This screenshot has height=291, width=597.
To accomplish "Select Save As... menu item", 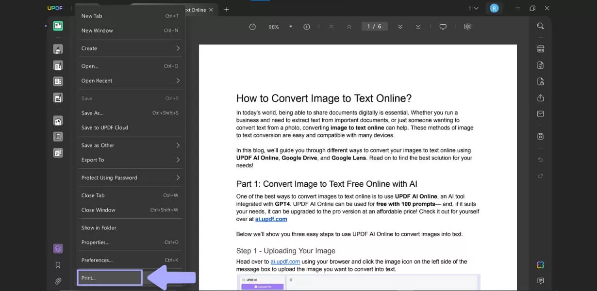I will pyautogui.click(x=130, y=113).
